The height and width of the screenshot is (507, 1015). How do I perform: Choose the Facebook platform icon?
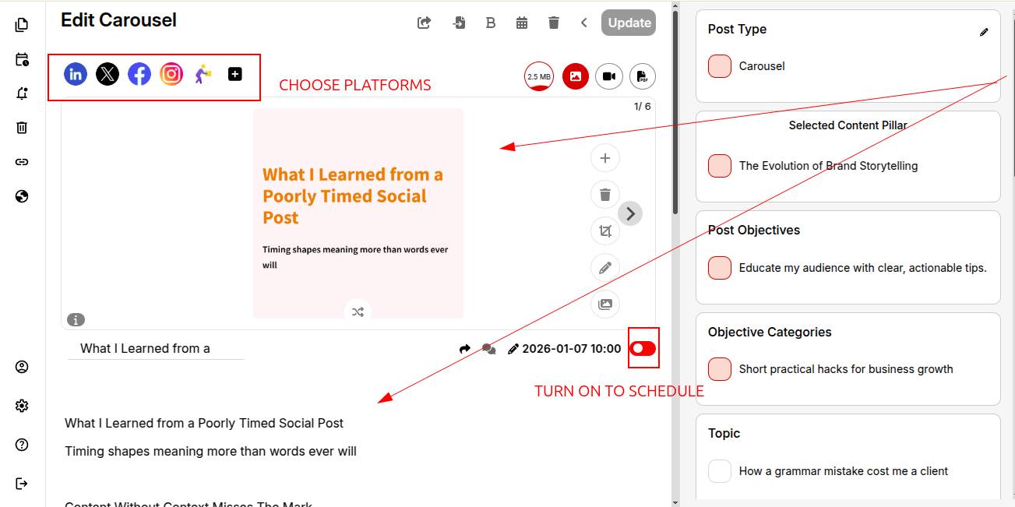pos(139,74)
